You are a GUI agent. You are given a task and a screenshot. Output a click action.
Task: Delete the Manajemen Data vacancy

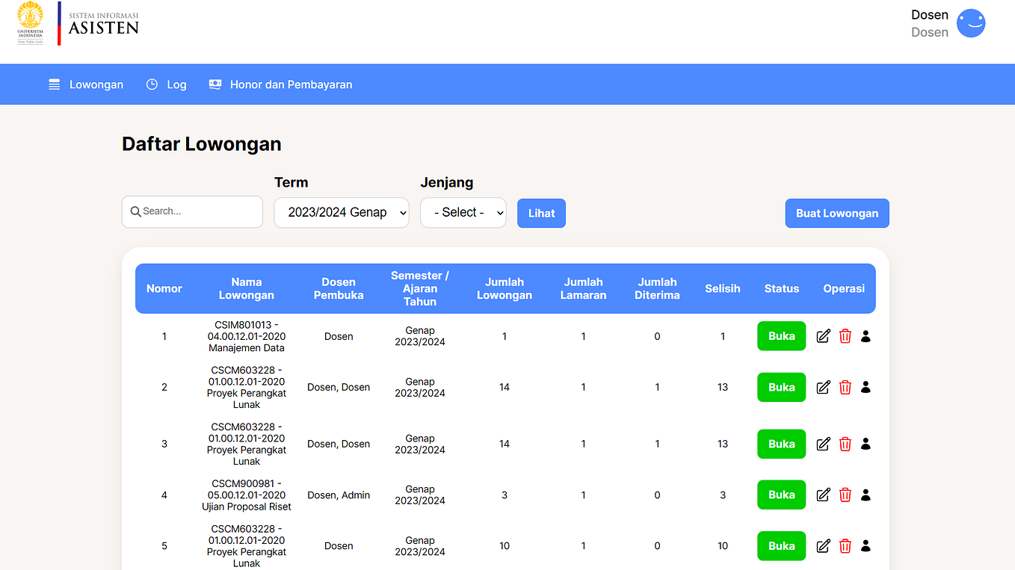tap(845, 336)
